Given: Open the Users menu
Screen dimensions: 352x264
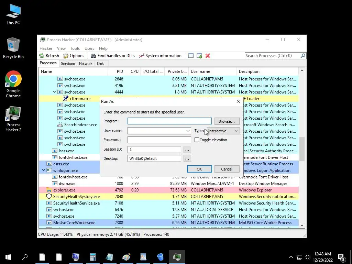Looking at the screenshot, I should [x=89, y=48].
